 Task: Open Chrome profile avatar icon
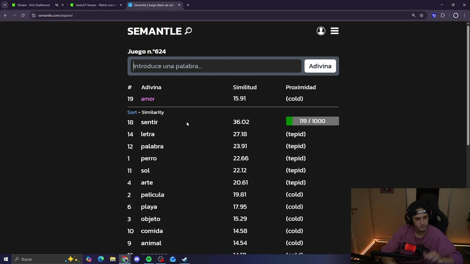pos(456,15)
